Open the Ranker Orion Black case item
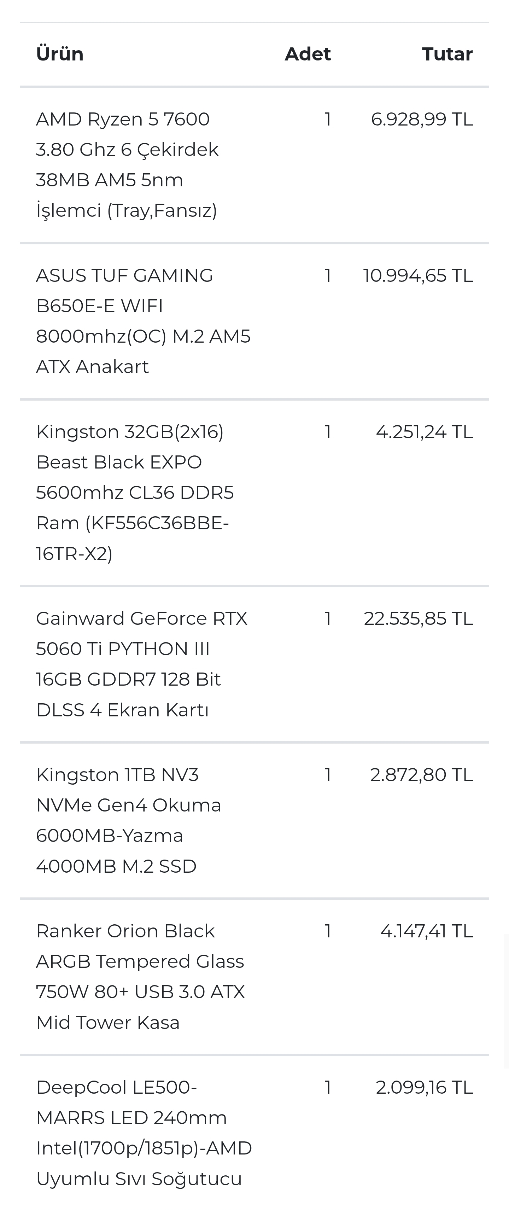509x1210 pixels. pos(140,977)
